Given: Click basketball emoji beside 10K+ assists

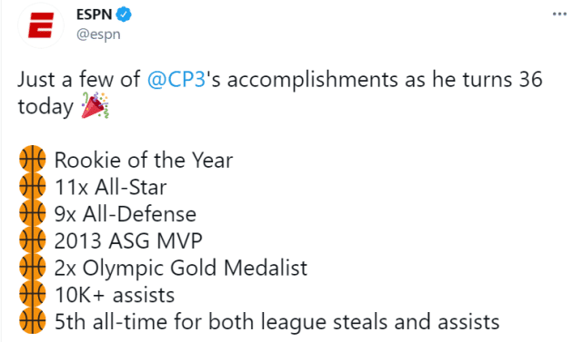Looking at the screenshot, I should pyautogui.click(x=33, y=294).
